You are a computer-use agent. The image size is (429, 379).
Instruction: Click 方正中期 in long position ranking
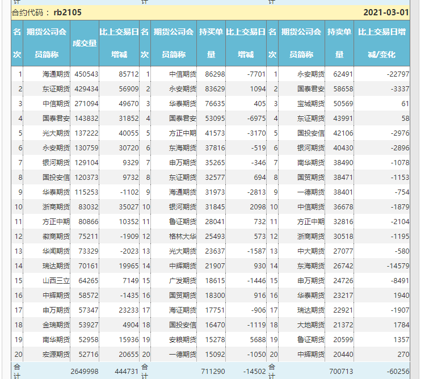pos(183,133)
